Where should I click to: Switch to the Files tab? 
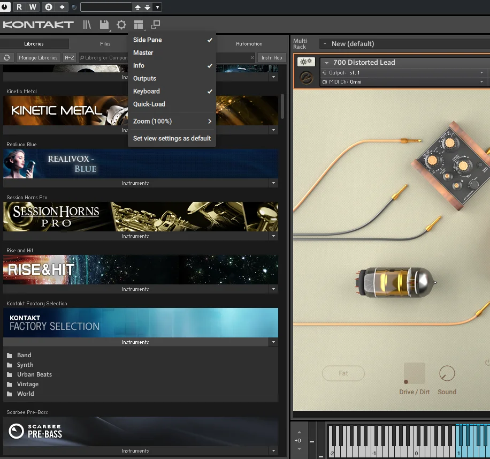(x=105, y=44)
